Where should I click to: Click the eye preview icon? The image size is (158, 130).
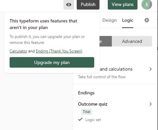(x=69, y=5)
